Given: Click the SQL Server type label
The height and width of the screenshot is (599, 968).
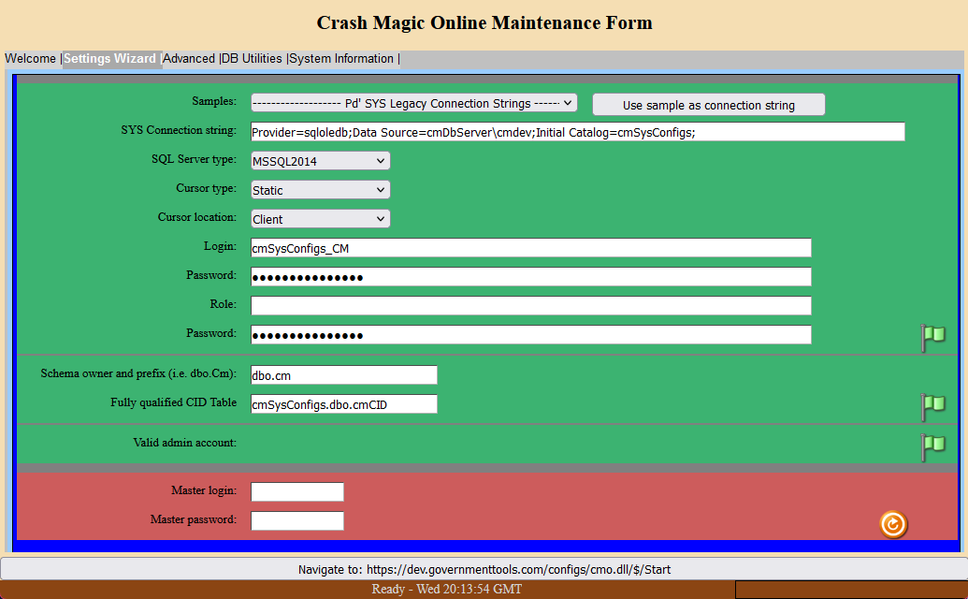Looking at the screenshot, I should (194, 159).
